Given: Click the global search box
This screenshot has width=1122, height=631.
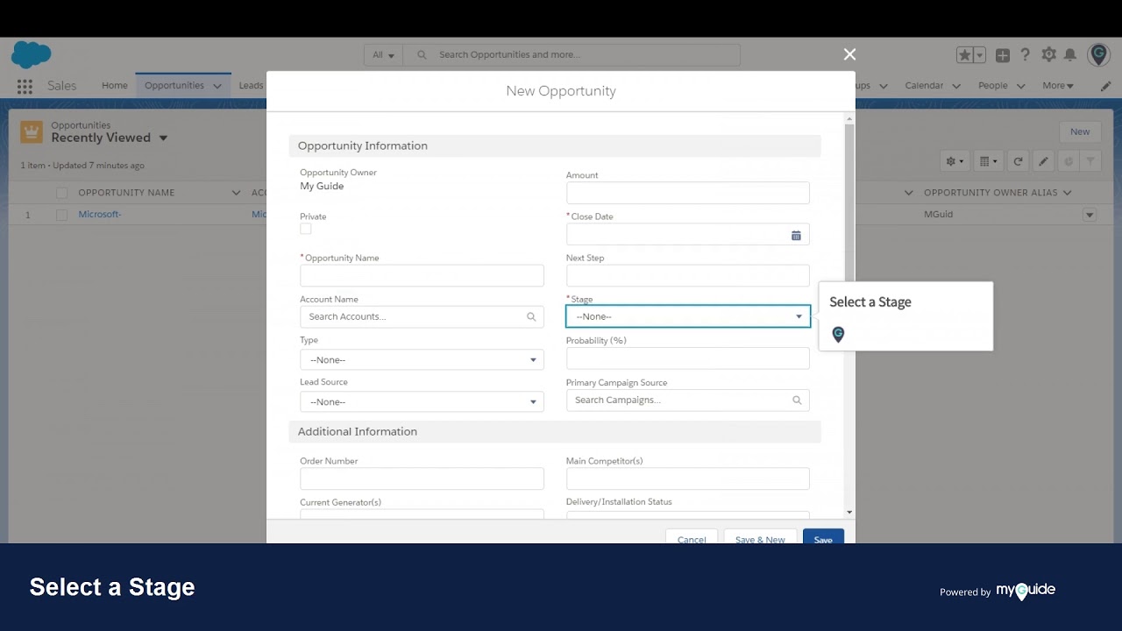Looking at the screenshot, I should (x=572, y=55).
